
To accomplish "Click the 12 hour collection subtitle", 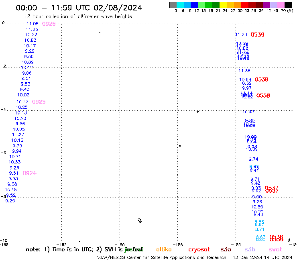I will [78, 16].
